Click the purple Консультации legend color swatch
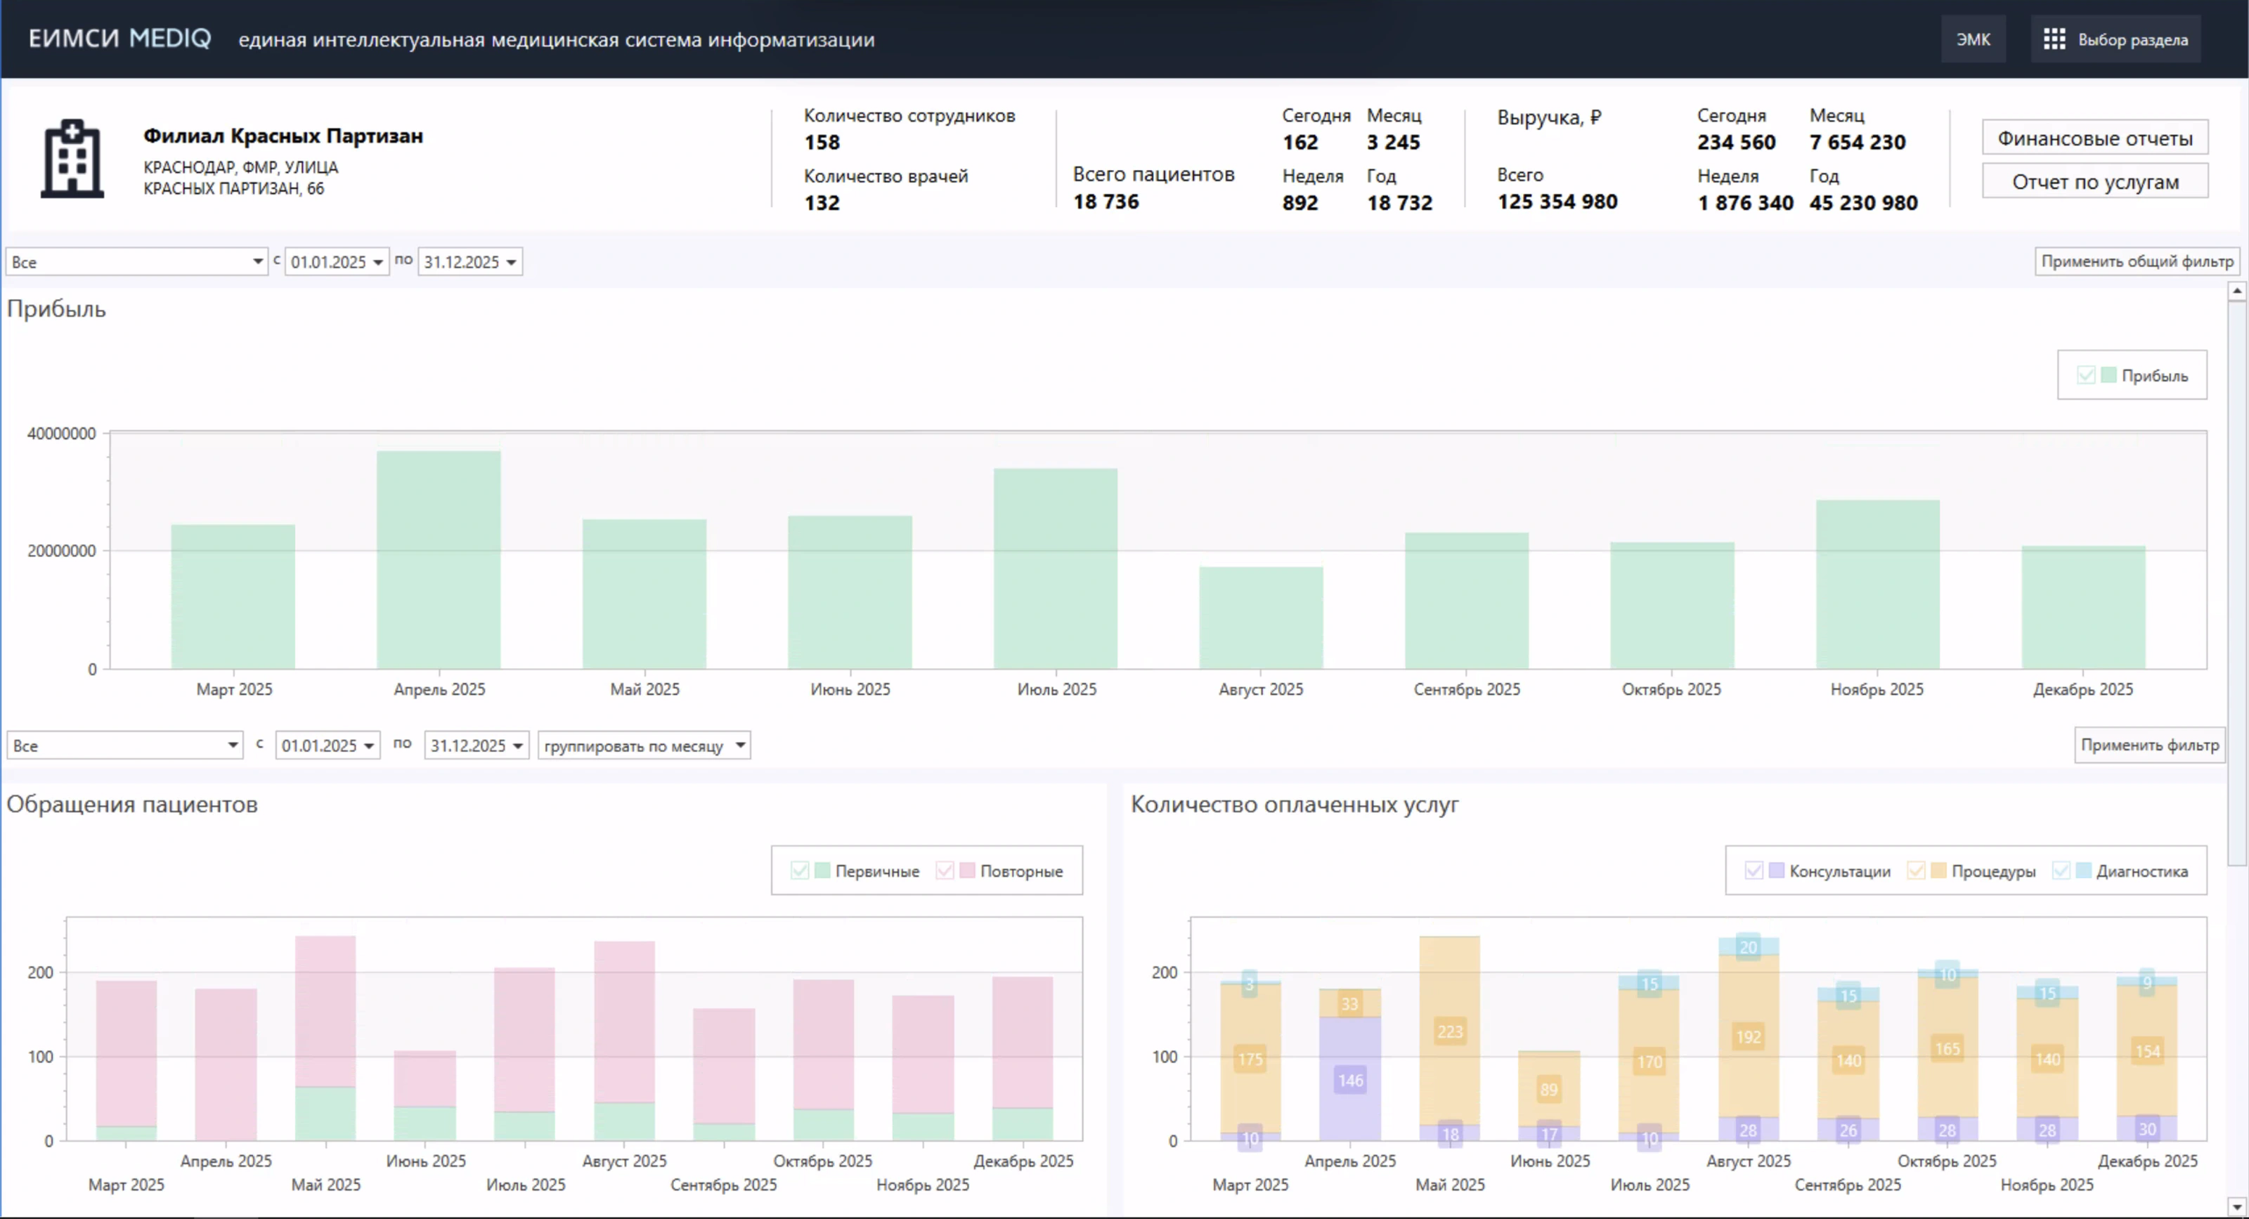2249x1219 pixels. (x=1776, y=871)
